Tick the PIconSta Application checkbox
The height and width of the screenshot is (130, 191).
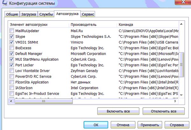tap(11, 82)
